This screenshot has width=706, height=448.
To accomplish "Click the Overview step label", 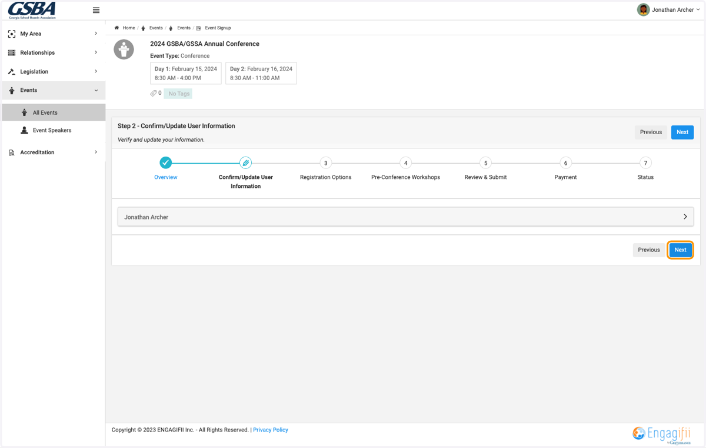I will [x=166, y=177].
